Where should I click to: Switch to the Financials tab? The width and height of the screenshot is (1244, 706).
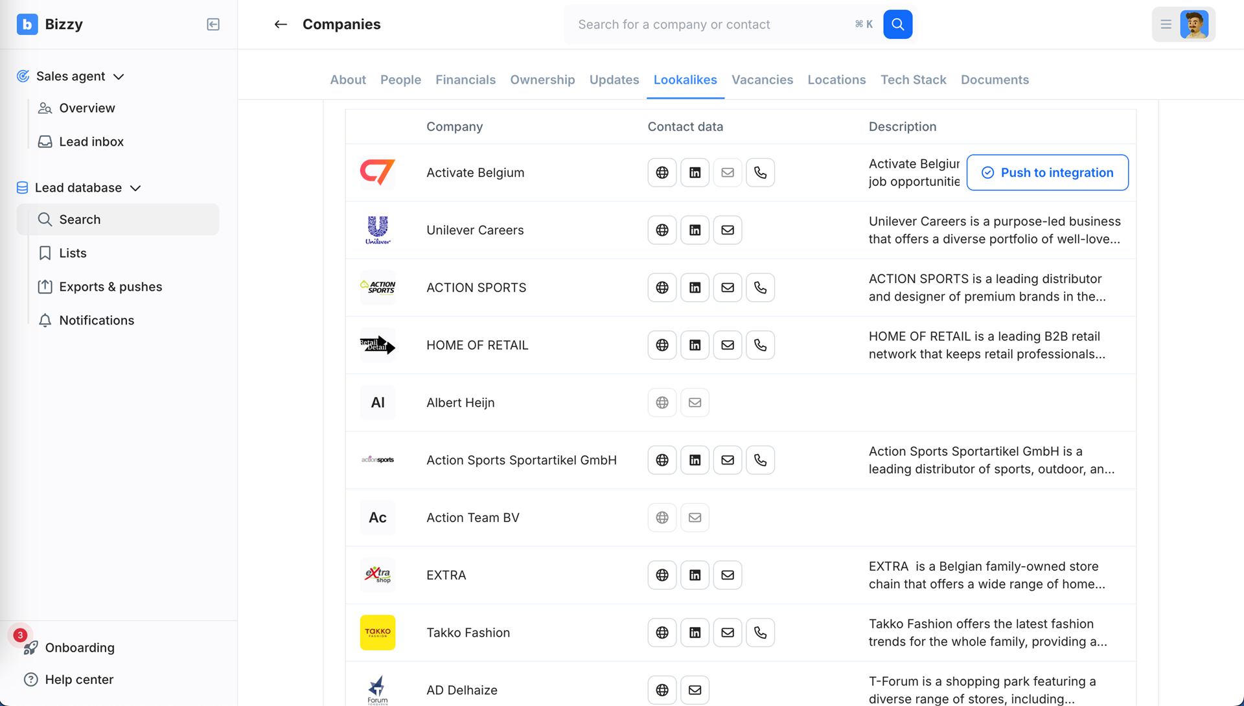pyautogui.click(x=465, y=80)
